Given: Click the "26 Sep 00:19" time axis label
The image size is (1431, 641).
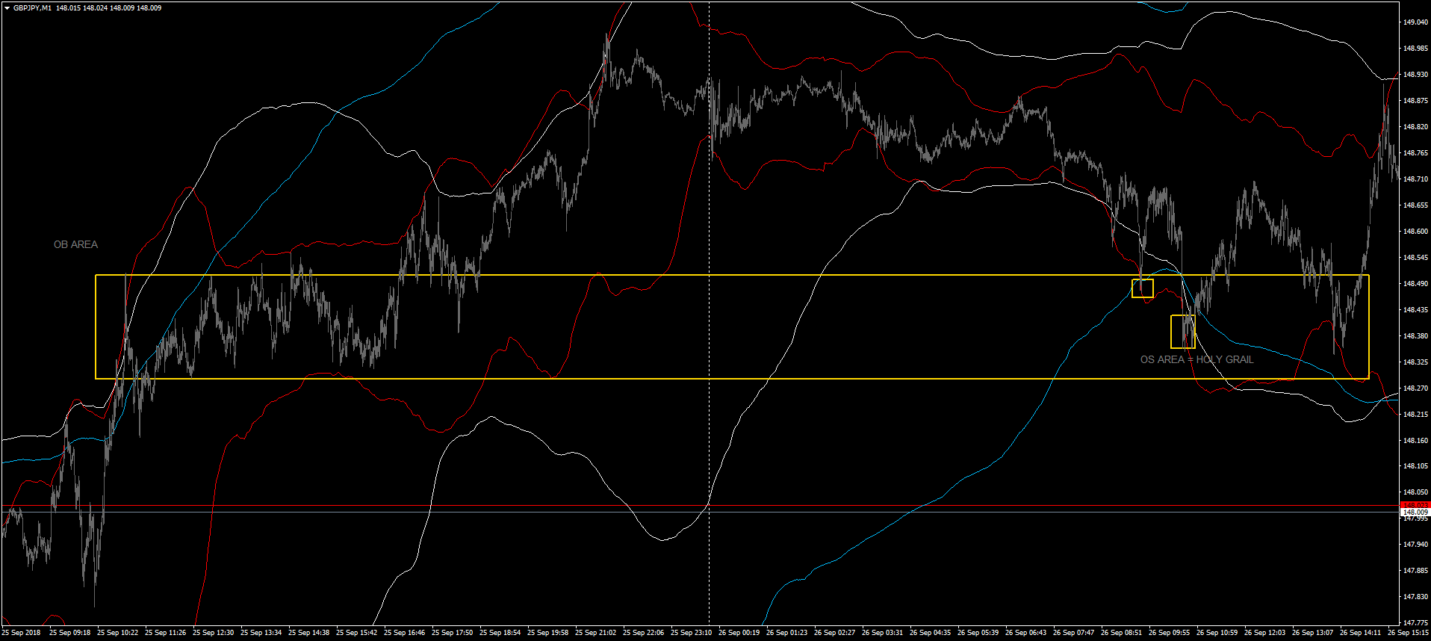Looking at the screenshot, I should (739, 633).
